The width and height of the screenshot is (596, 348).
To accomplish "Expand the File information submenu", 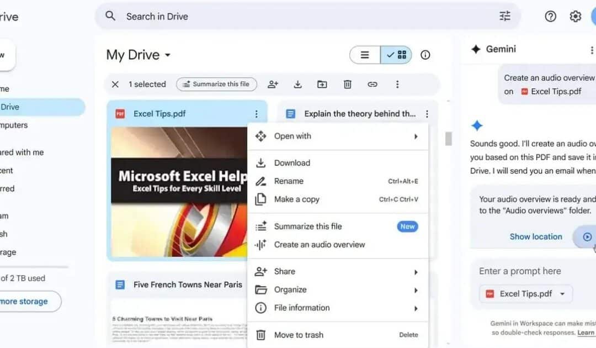I will (x=416, y=308).
